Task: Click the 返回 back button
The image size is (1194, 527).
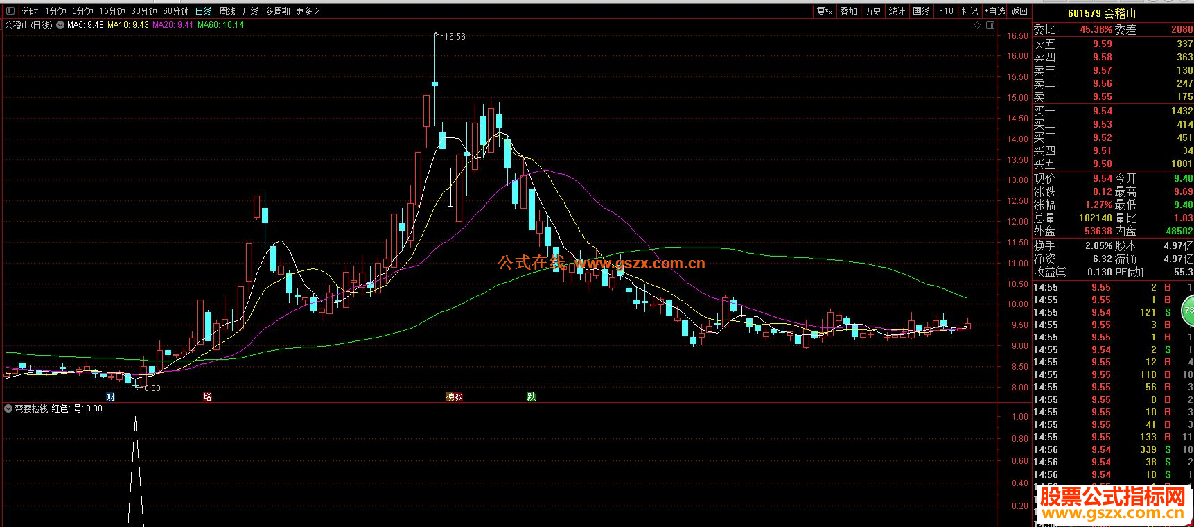Action: click(x=1019, y=11)
